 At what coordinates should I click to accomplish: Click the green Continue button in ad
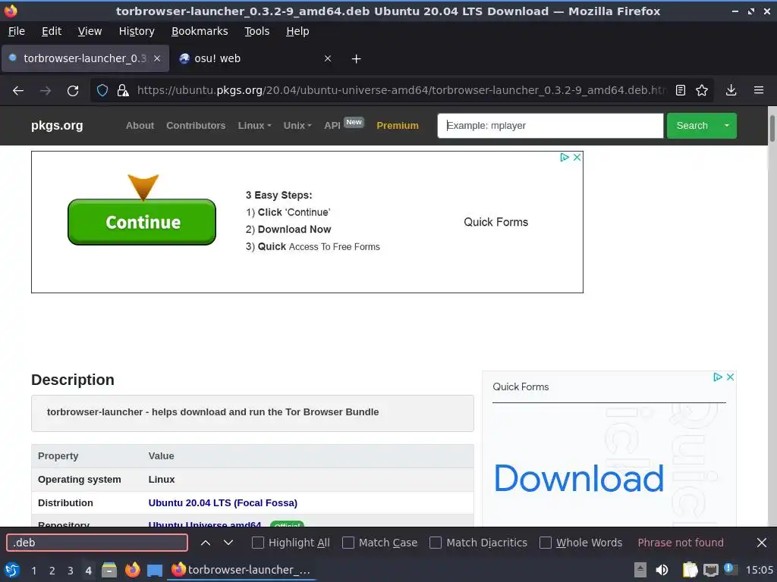[x=142, y=222]
